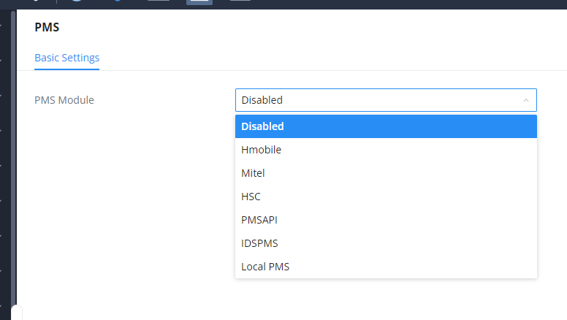Click the white icon at top bar's left edge

click(34, 2)
